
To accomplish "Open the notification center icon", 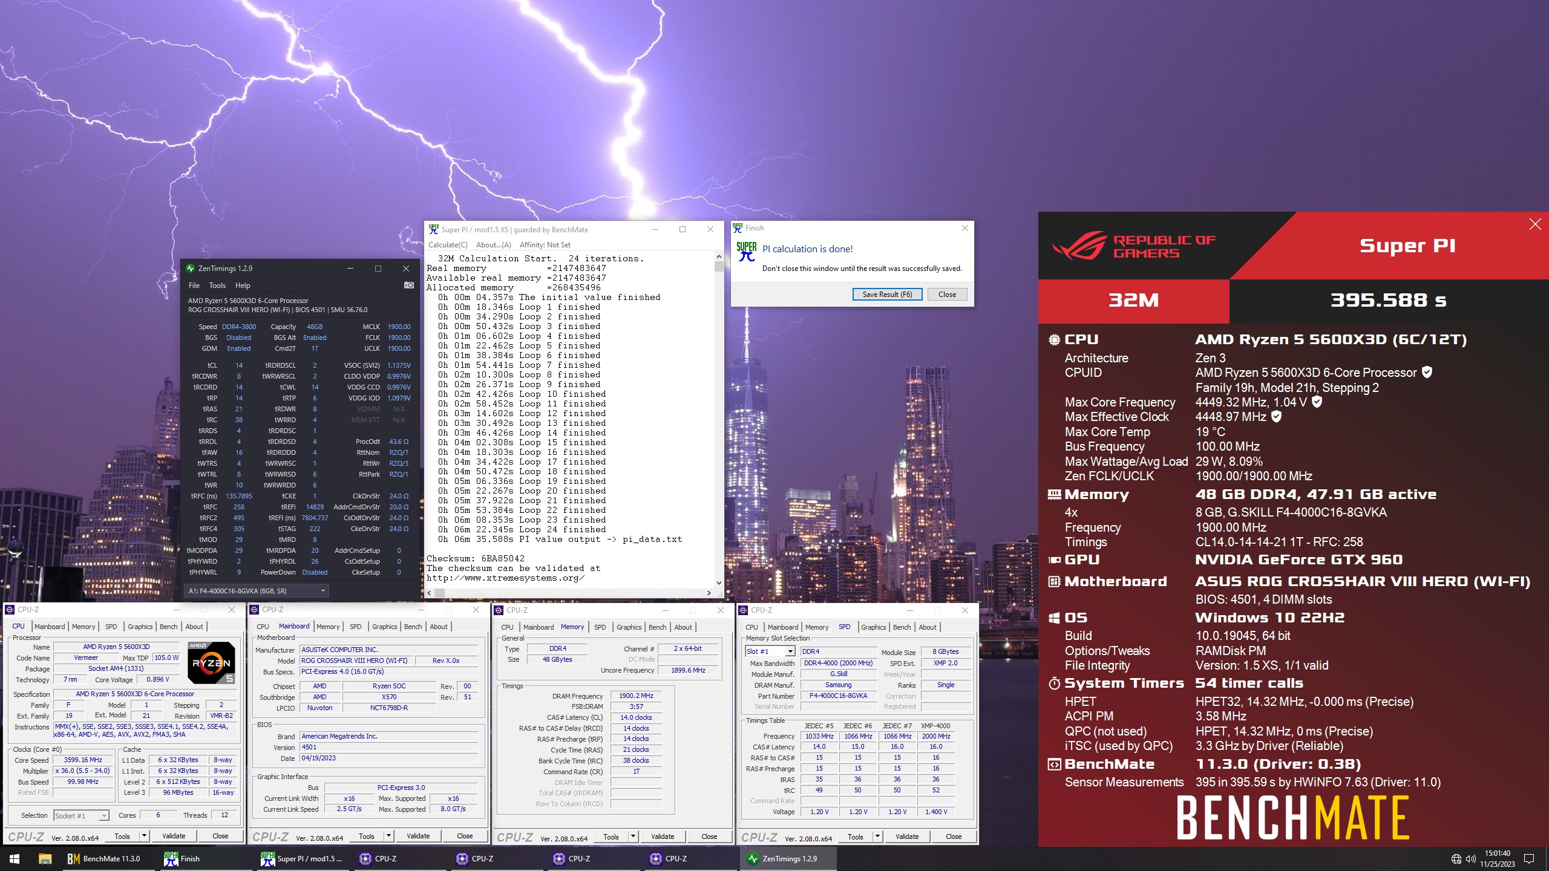I will pos(1529,859).
